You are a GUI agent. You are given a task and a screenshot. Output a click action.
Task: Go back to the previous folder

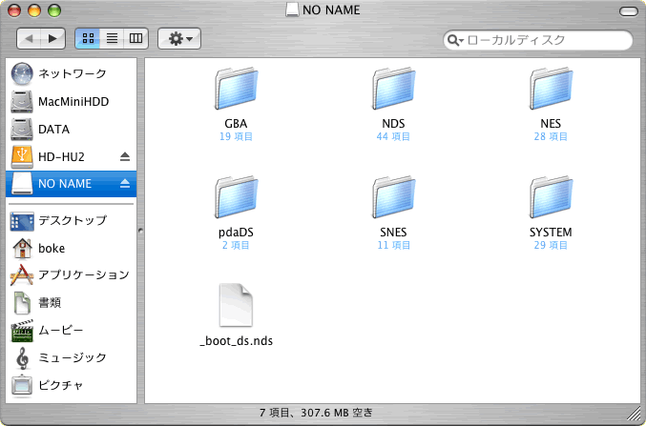pos(29,39)
